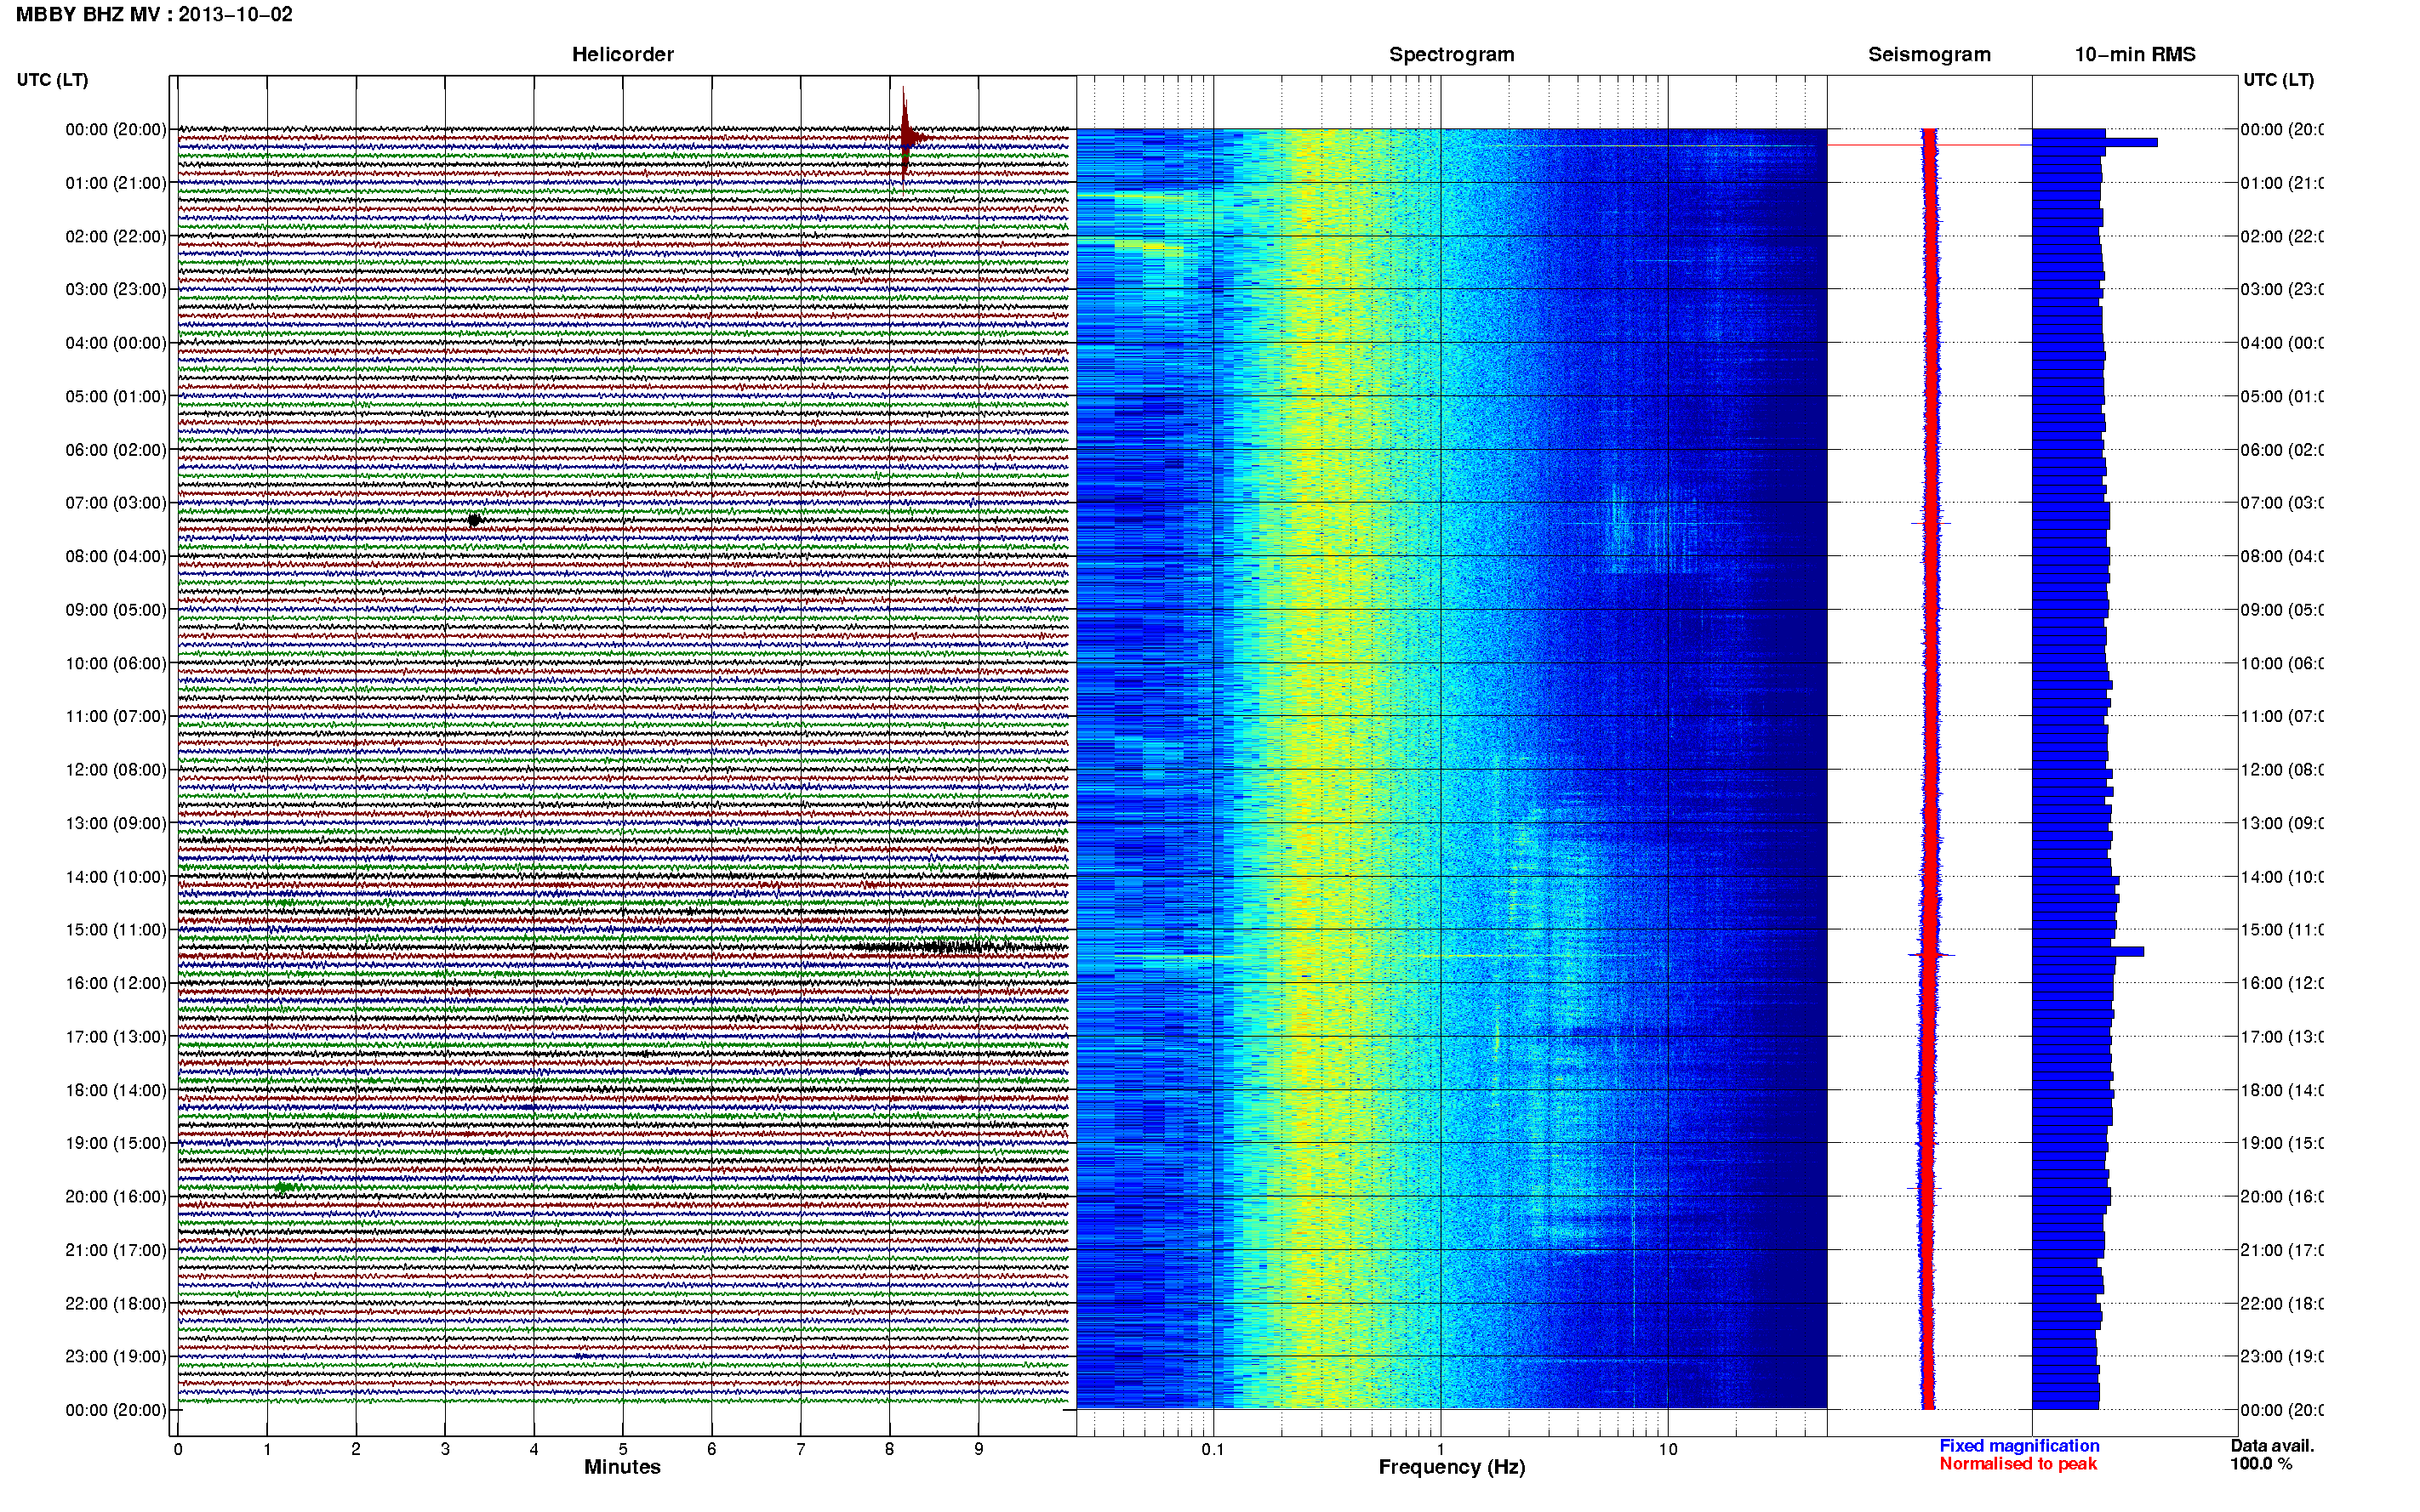
Task: Select the 'Spectrogram' panel heading
Action: pyautogui.click(x=1452, y=54)
